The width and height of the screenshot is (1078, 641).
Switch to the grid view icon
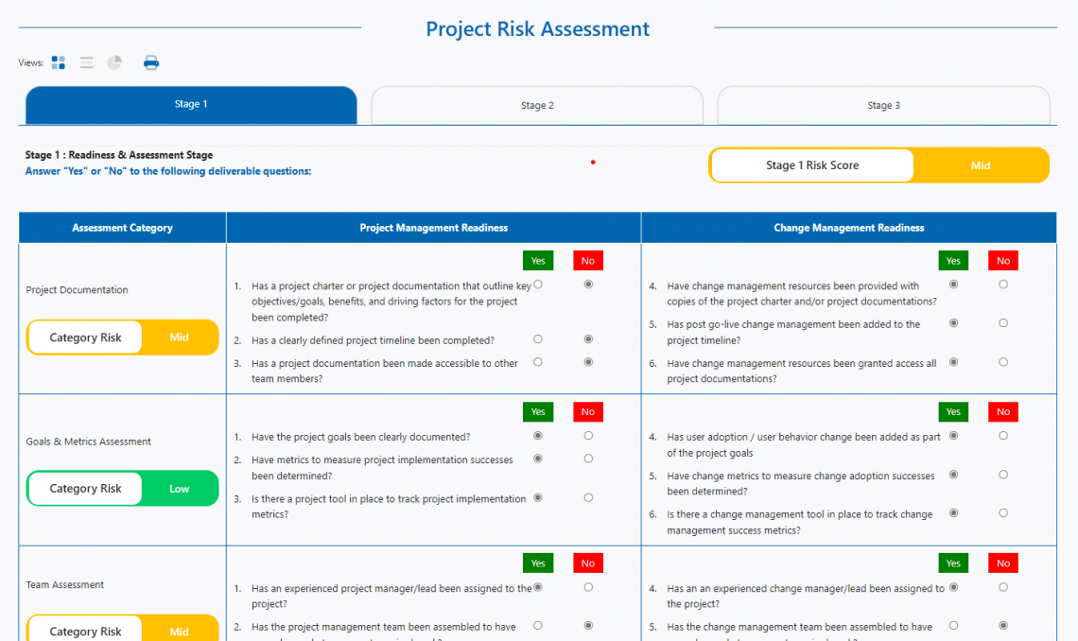click(x=58, y=62)
